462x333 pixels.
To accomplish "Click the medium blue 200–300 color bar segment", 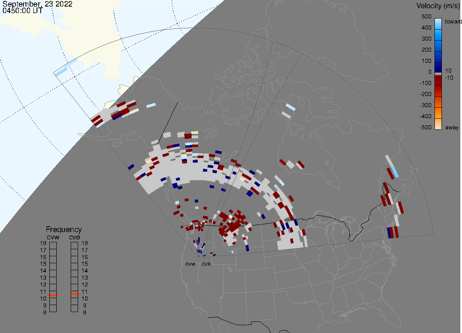I will (x=438, y=46).
